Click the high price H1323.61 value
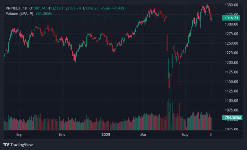The width and height of the screenshot is (247, 150). (55, 8)
